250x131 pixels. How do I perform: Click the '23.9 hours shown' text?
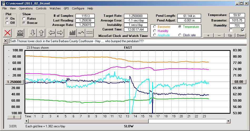(38, 48)
